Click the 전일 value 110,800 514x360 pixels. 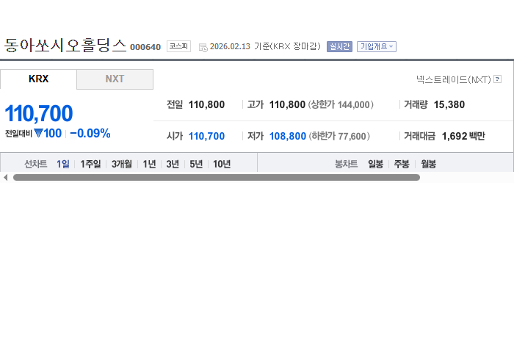[206, 104]
